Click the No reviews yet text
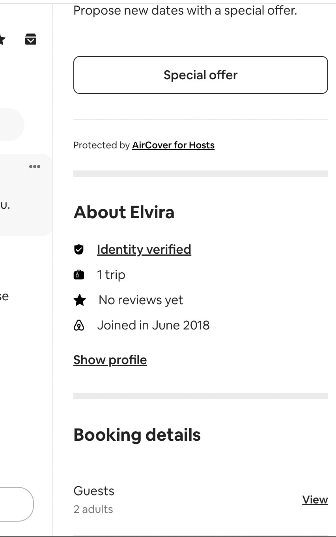336x537 pixels. (141, 300)
